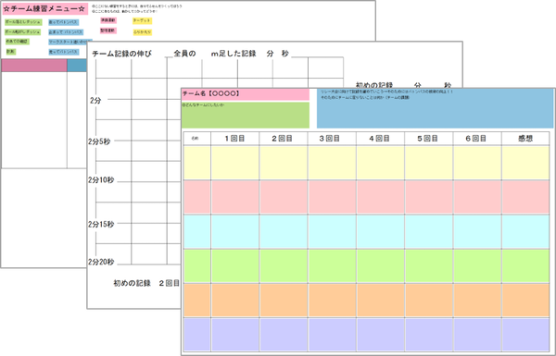Click the yellow row cell under 2回目
The image size is (556, 356).
(x=284, y=163)
